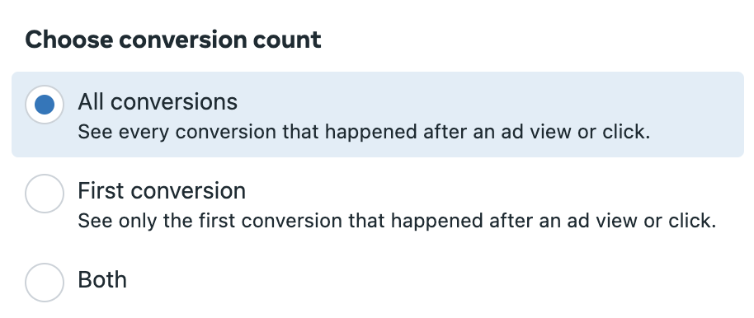Viewport: 754px width, 318px height.
Task: Click the "See every conversion" description line
Action: (364, 132)
